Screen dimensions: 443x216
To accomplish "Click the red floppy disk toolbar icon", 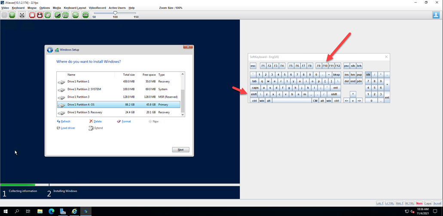I will pos(40,15).
